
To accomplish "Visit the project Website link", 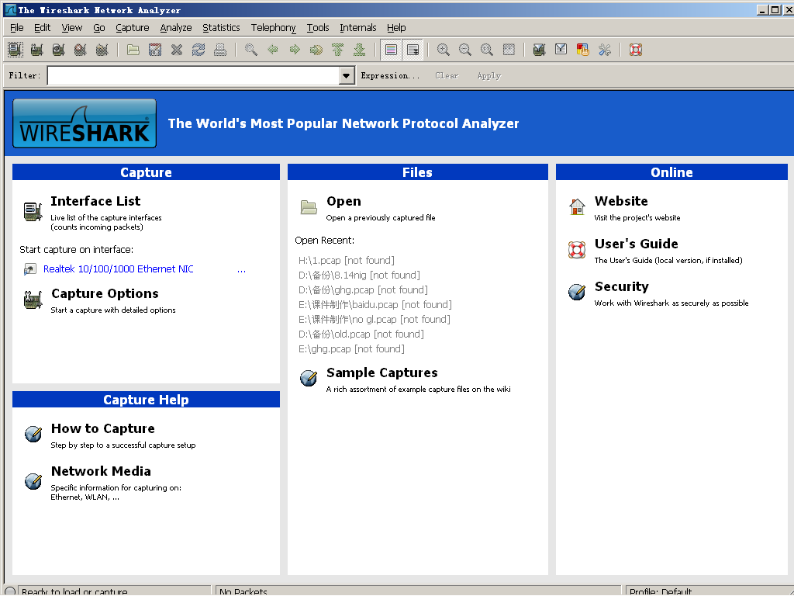I will [621, 201].
